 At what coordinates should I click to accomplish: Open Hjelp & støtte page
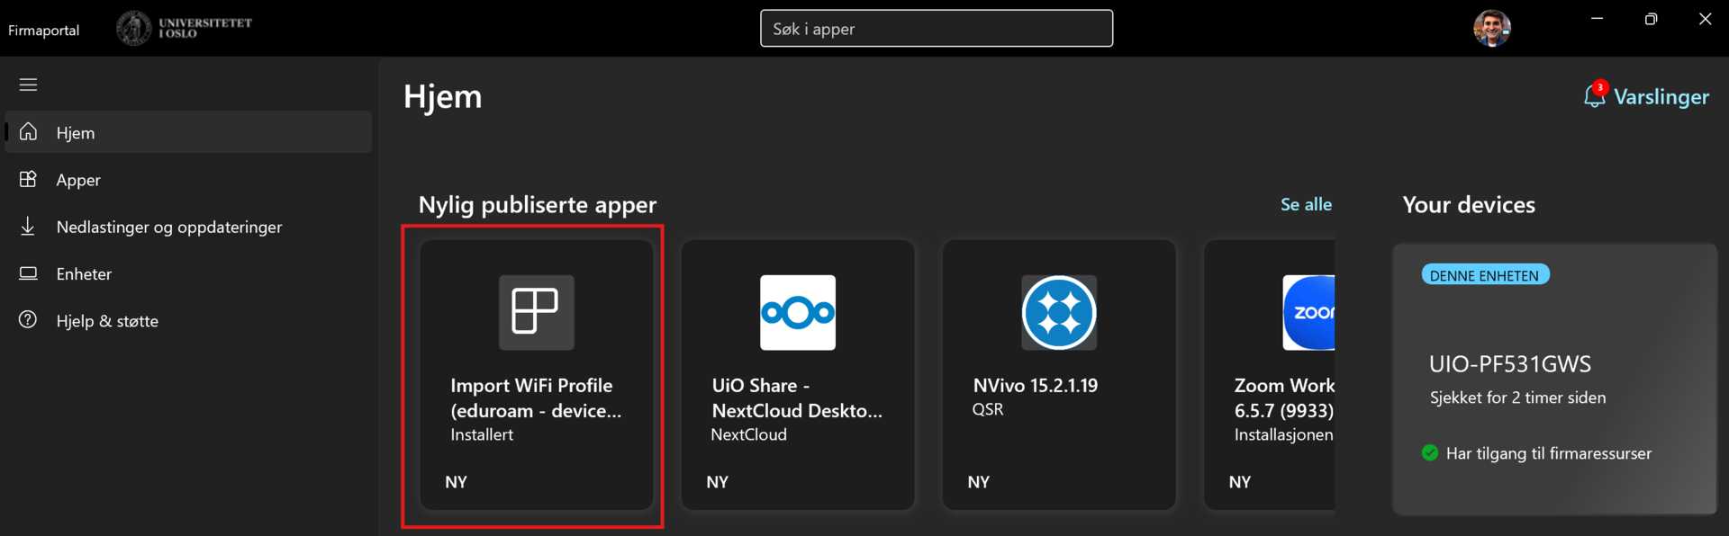point(188,320)
